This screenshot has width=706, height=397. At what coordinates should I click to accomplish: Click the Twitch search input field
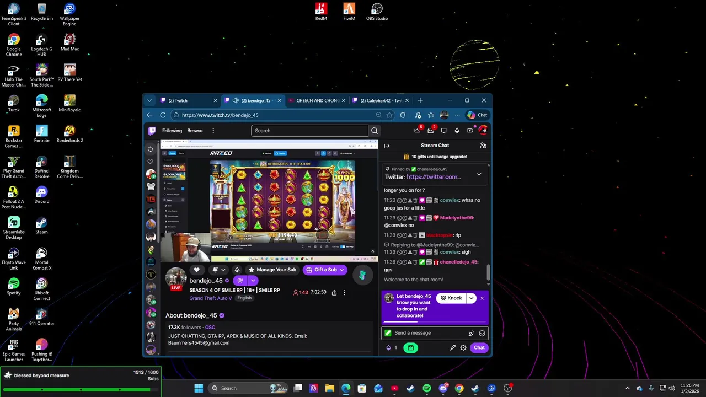pos(309,131)
